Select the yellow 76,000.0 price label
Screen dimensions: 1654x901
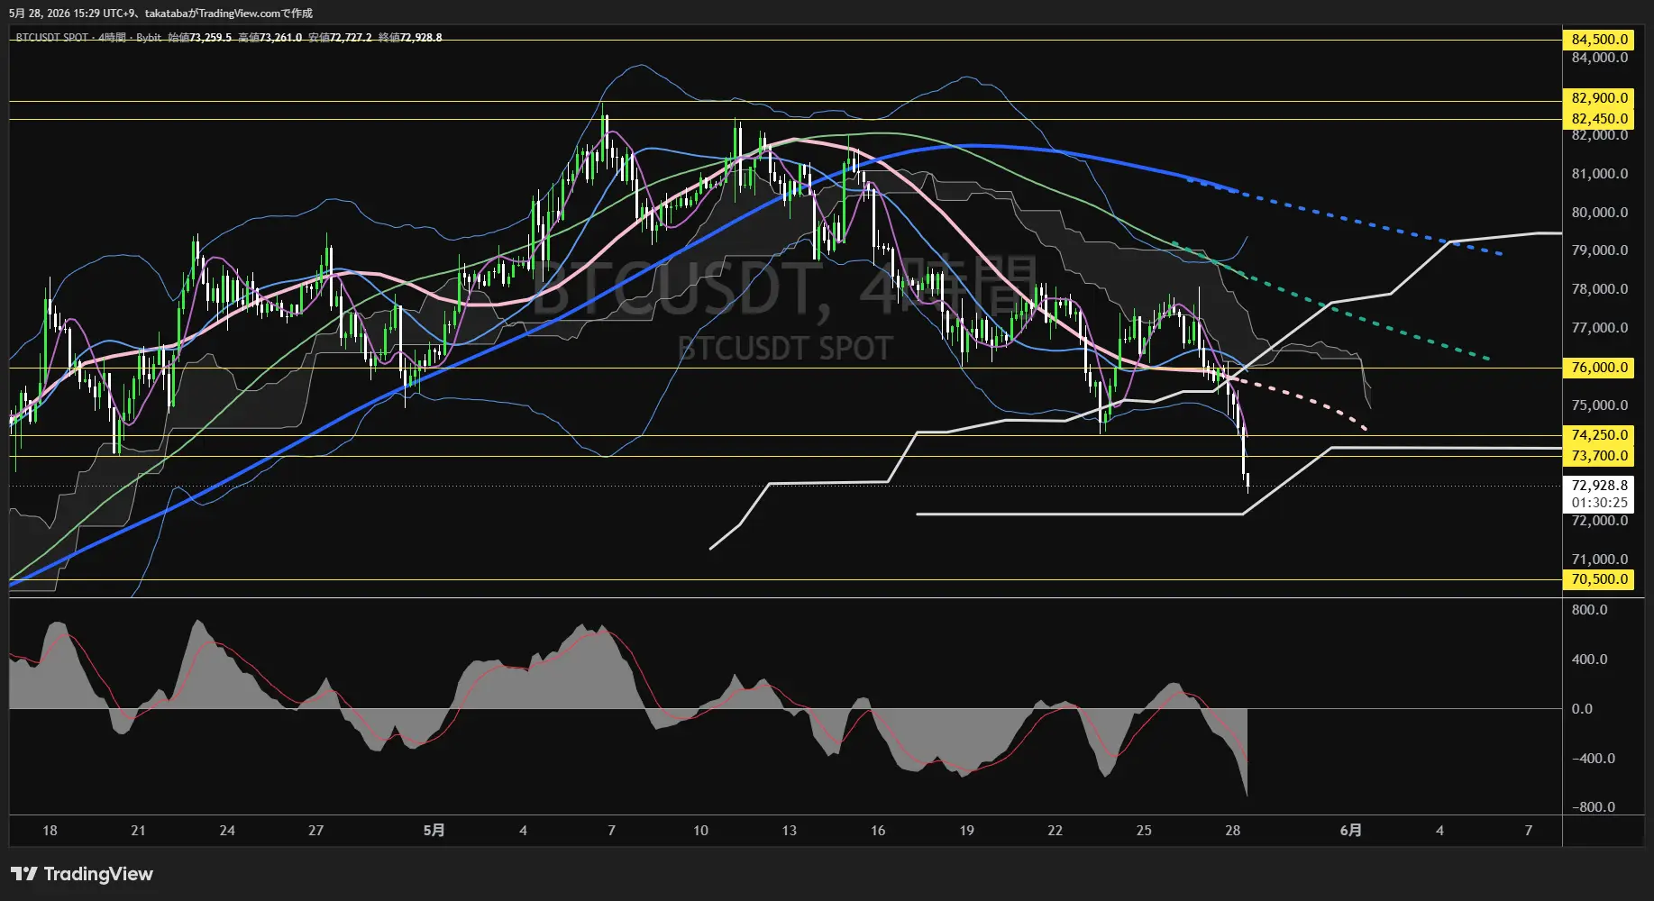tap(1600, 368)
